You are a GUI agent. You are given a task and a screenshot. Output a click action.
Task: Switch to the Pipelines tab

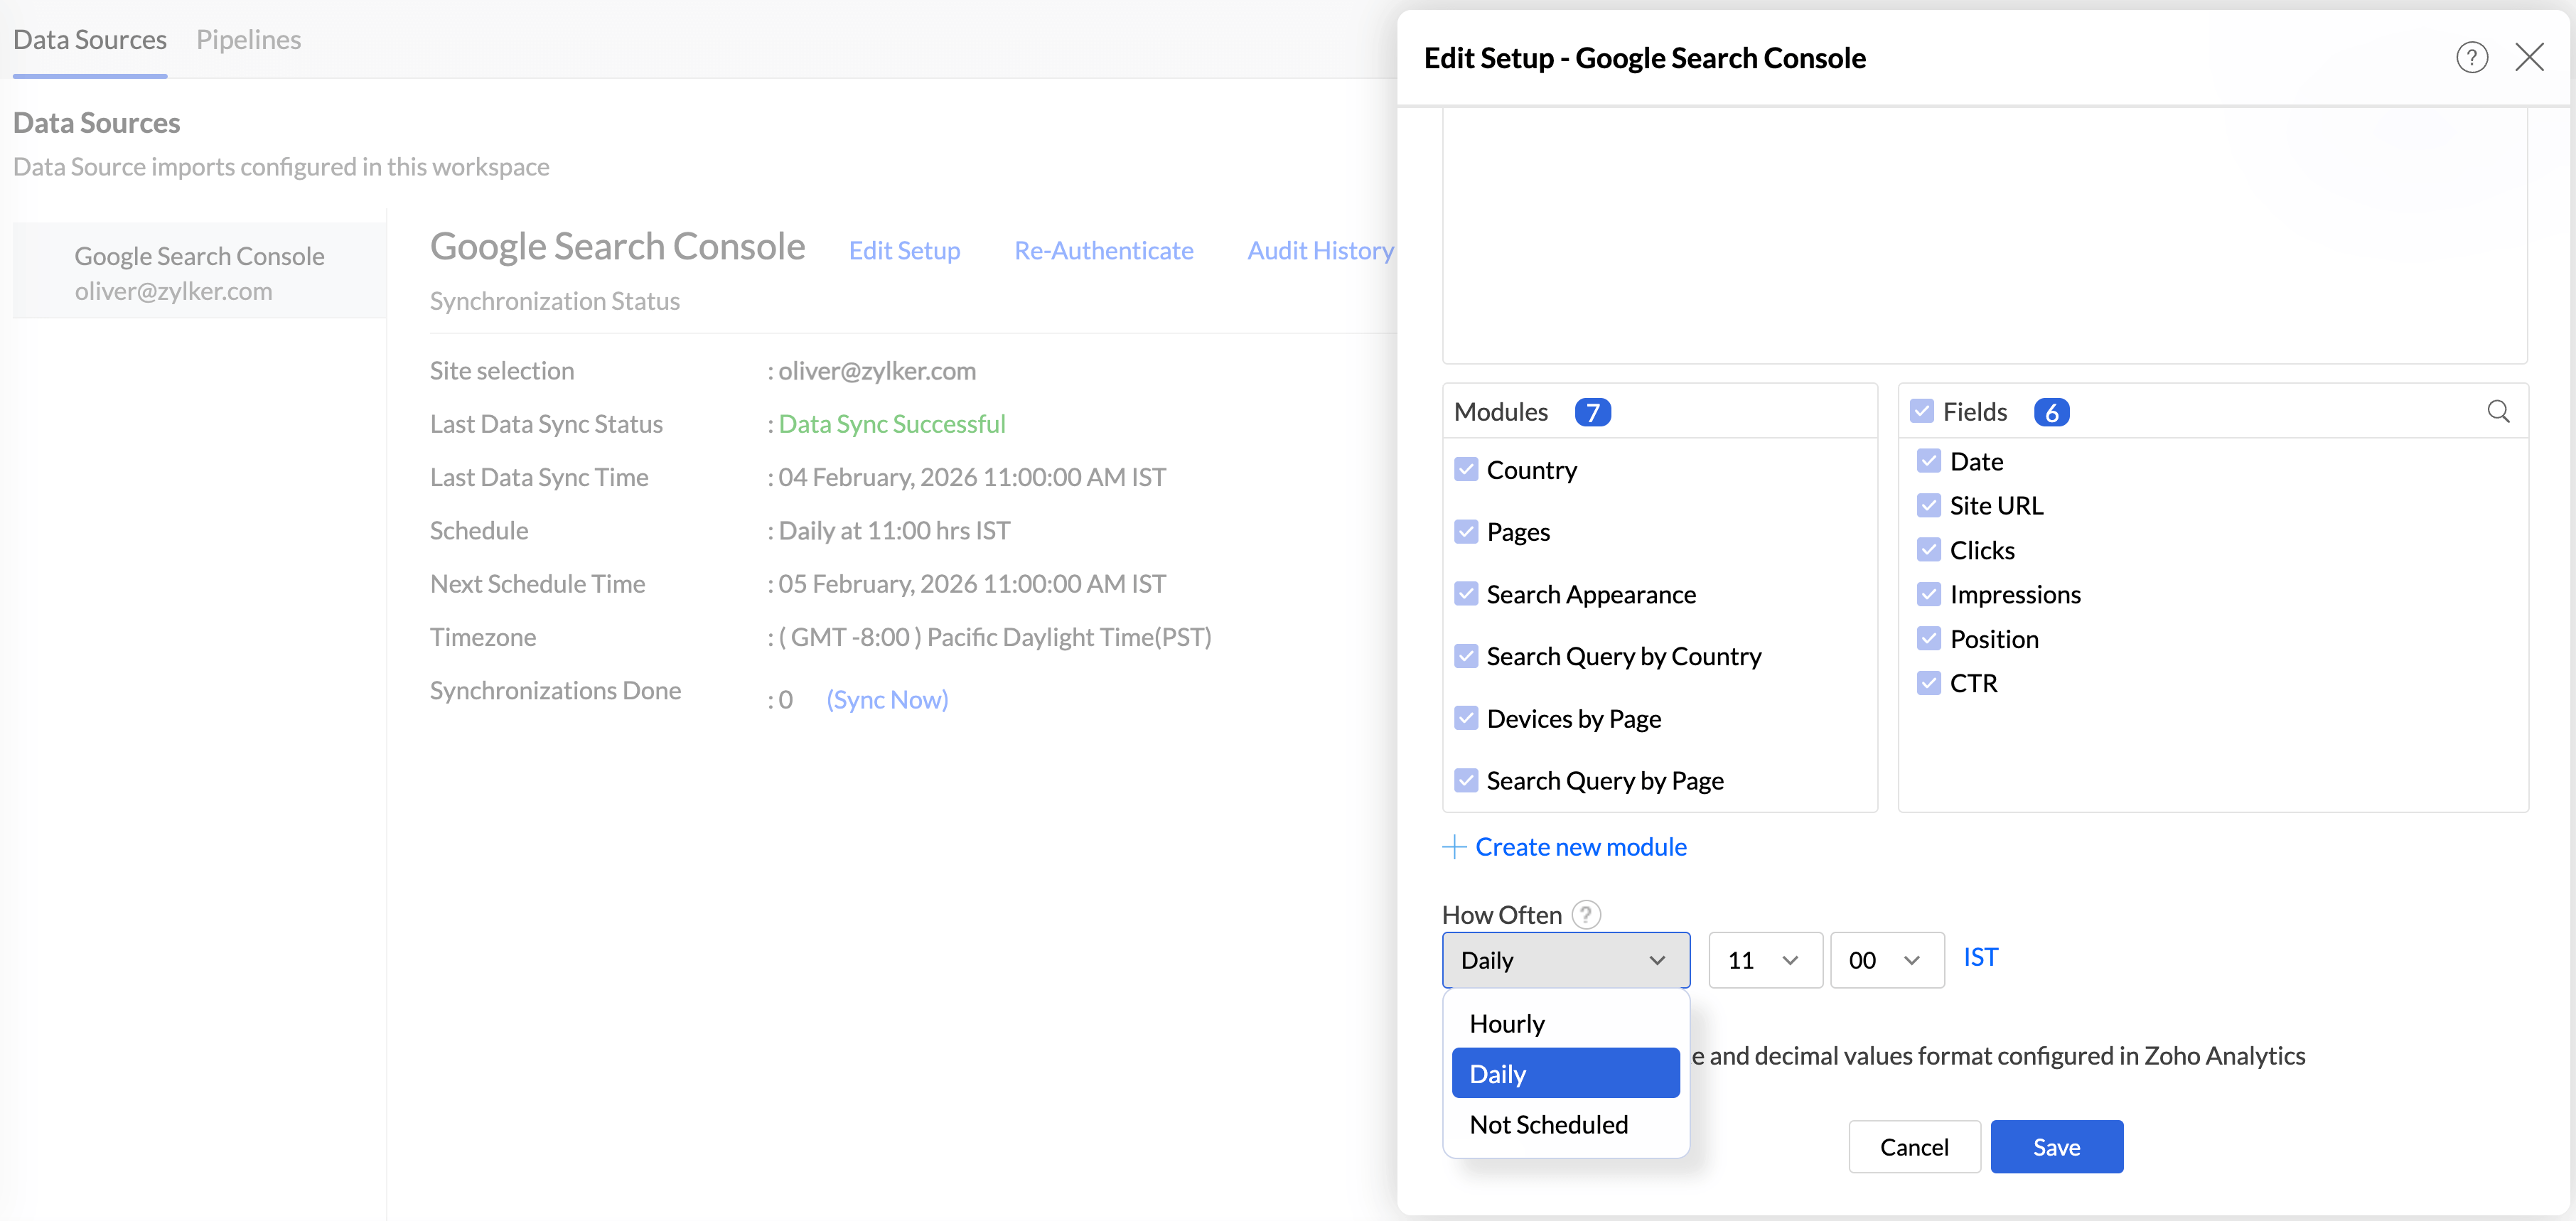coord(249,39)
